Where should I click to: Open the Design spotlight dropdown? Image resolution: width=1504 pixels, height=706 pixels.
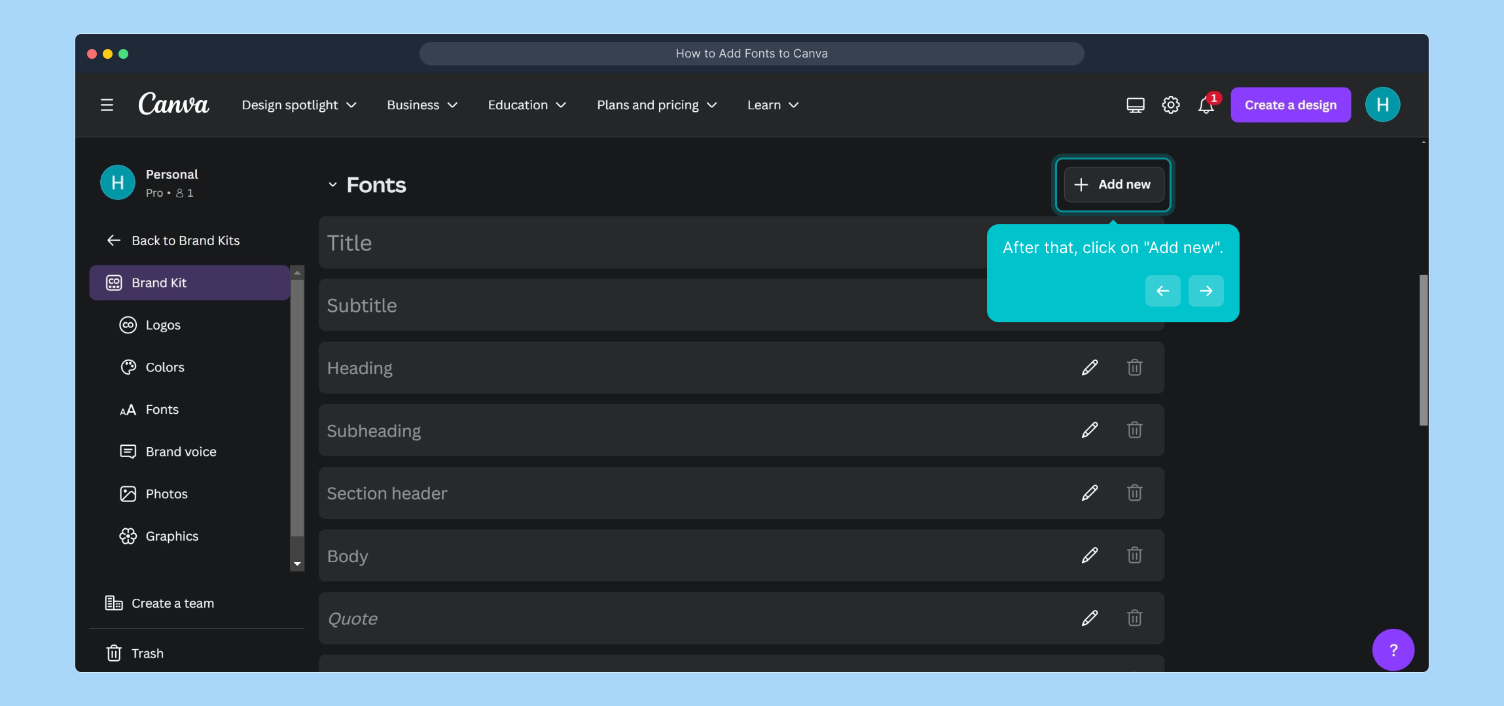click(298, 105)
